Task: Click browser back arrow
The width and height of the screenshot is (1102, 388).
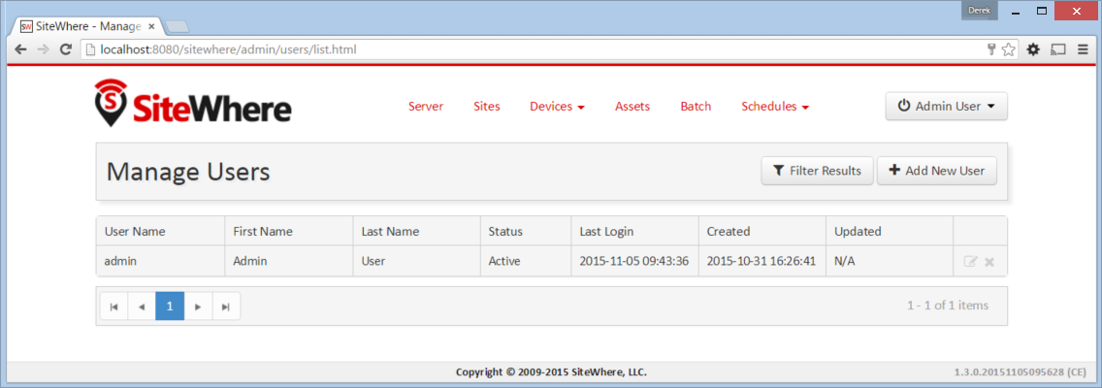Action: click(21, 49)
